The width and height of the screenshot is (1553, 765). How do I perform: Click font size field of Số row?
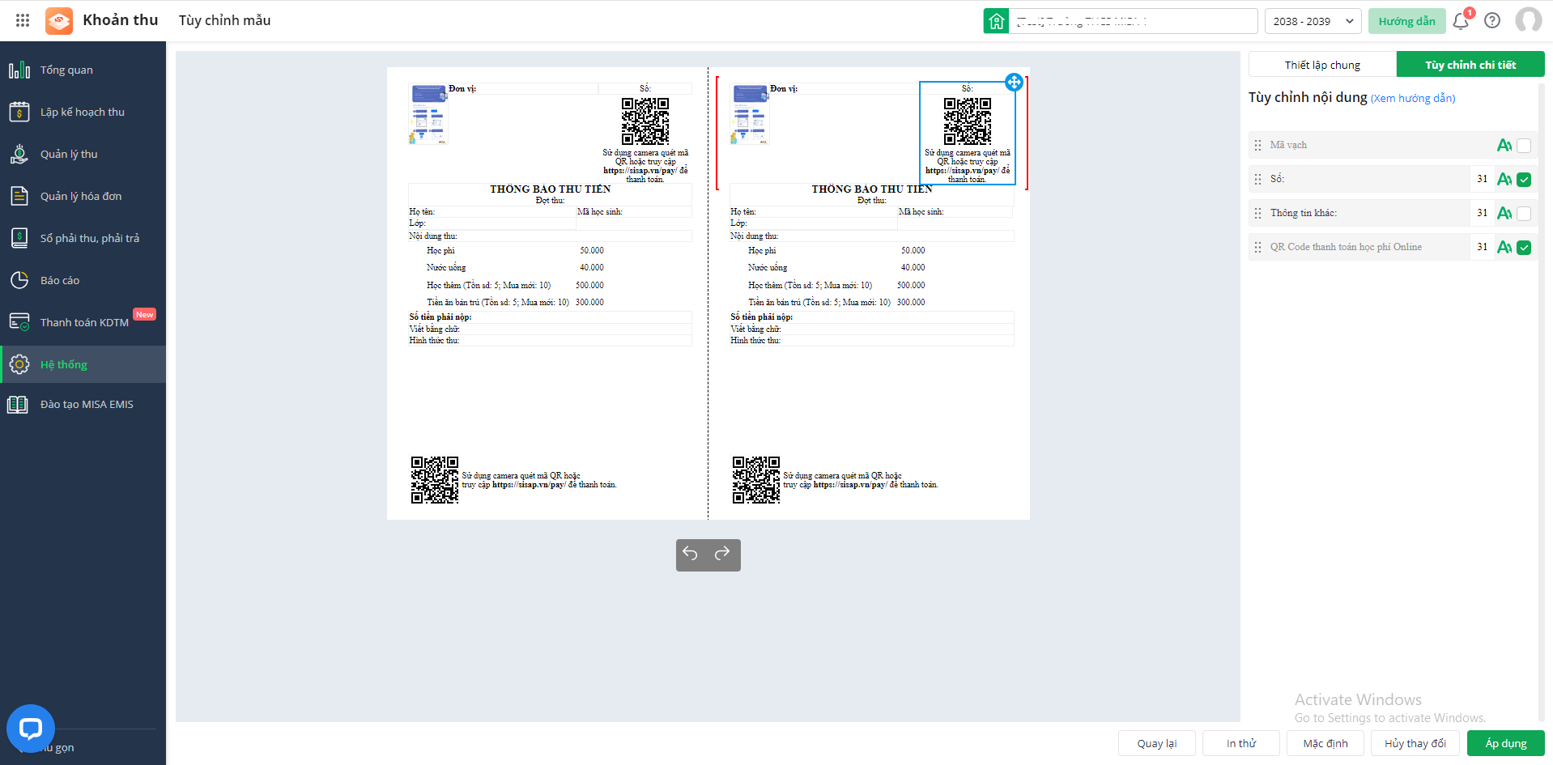point(1482,179)
